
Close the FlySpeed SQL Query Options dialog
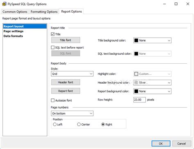tap(188, 4)
